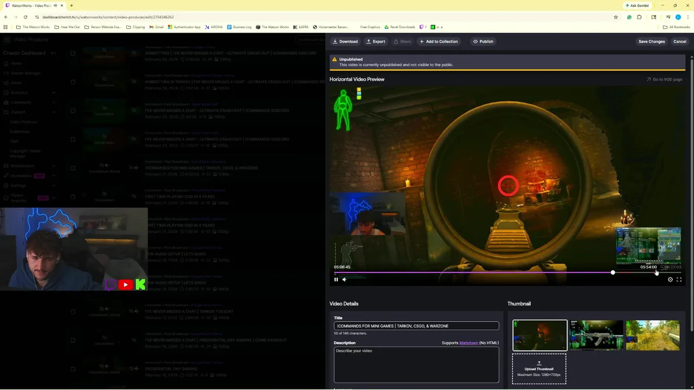
Task: Check the !COMMANDS FOR MINI GAMES video checkbox
Action: coord(73,168)
